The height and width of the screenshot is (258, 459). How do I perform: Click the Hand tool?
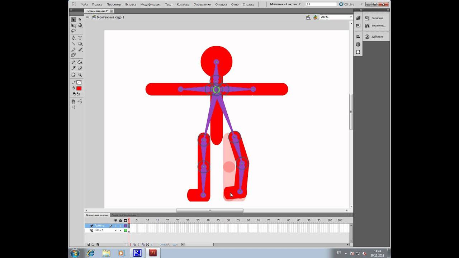73,75
